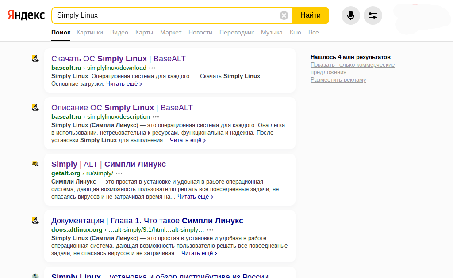
Task: Open Документация Глава 1 result title
Action: 147,221
